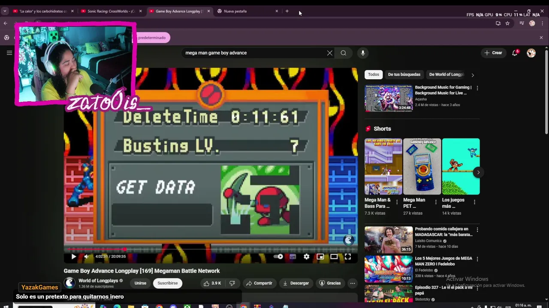549x308 pixels.
Task: Click the channel watermark on video
Action: click(x=348, y=240)
